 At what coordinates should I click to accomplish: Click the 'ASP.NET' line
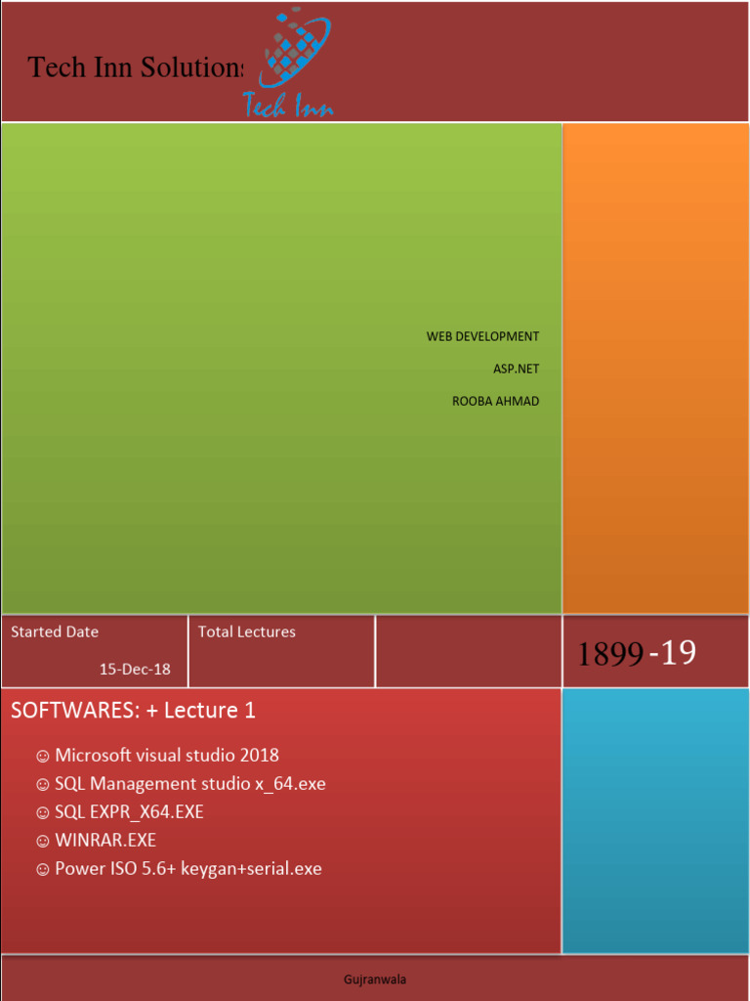click(516, 369)
